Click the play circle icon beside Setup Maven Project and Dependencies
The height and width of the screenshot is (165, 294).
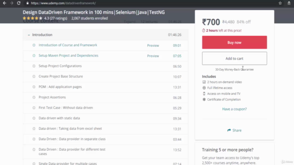click(x=34, y=55)
